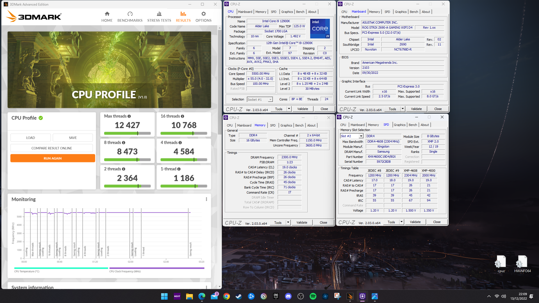This screenshot has width=539, height=303.
Task: Click Validate in Mainboard CPU-Z window
Action: coord(416,109)
